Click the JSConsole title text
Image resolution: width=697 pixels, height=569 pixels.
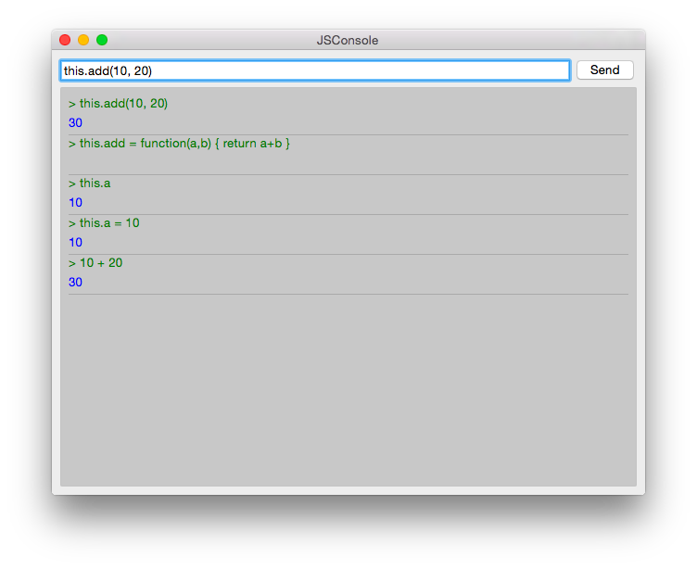(x=348, y=40)
